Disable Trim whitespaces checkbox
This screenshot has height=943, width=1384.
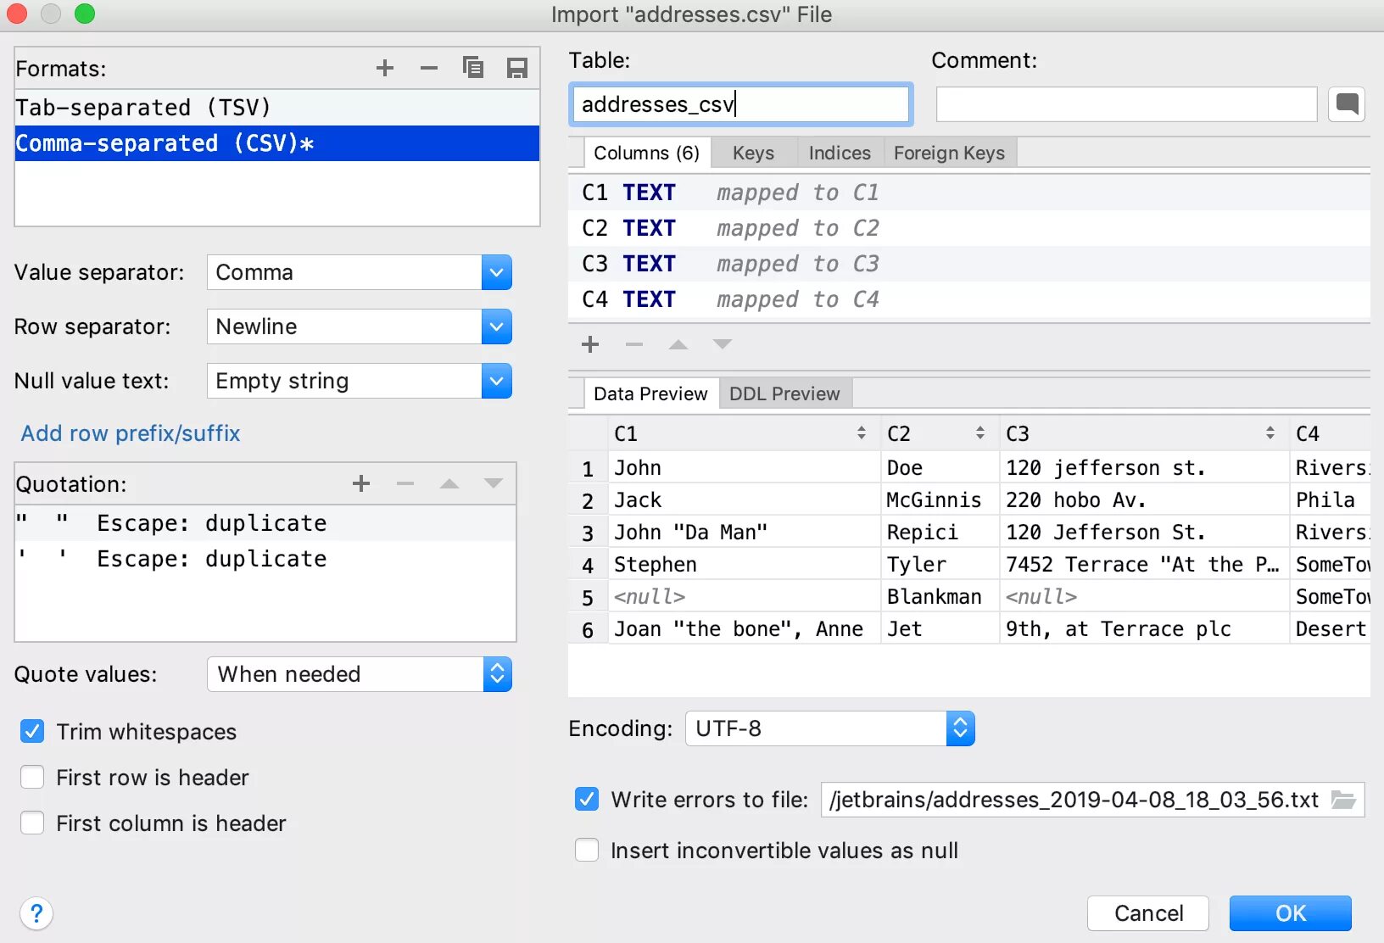point(32,732)
